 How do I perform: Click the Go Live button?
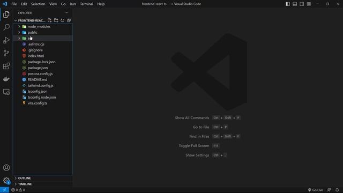coord(315,190)
